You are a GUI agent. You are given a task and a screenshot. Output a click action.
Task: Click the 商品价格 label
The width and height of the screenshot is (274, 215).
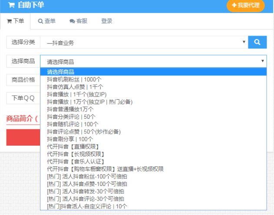pyautogui.click(x=23, y=80)
